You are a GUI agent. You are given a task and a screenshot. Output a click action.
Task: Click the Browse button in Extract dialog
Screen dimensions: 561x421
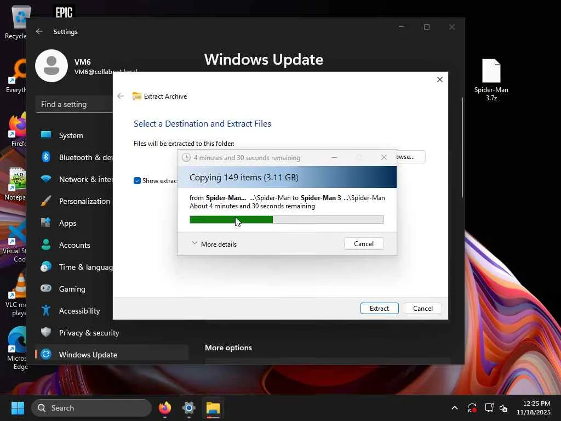pos(411,157)
